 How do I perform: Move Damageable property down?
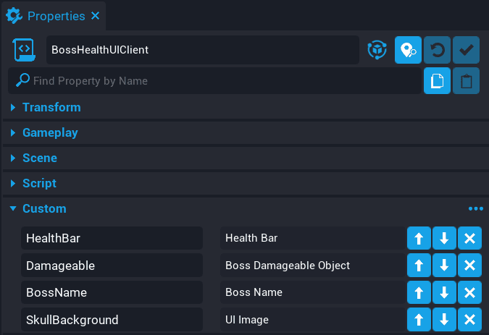444,266
